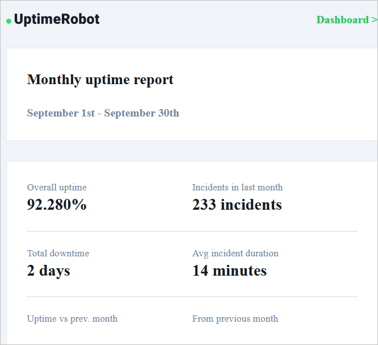Screen dimensions: 378x345
Task: Select the 233 incidents figure
Action: tap(237, 205)
